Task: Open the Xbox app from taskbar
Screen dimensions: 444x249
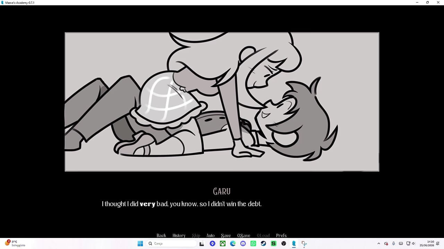Action: click(x=223, y=243)
